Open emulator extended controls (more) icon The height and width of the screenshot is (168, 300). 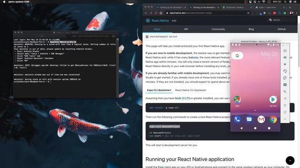click(285, 119)
